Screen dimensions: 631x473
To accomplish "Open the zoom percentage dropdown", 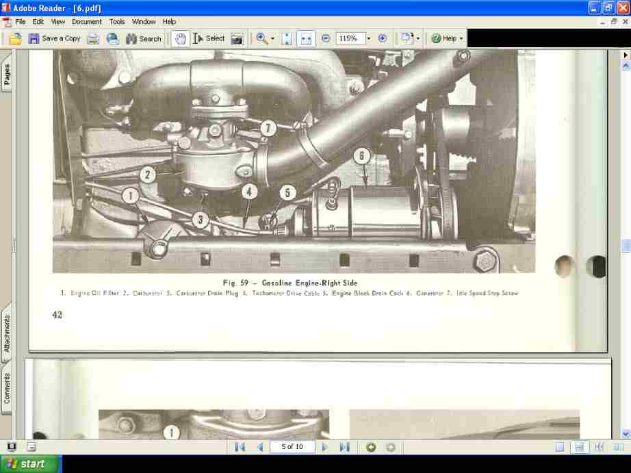I will pyautogui.click(x=368, y=38).
